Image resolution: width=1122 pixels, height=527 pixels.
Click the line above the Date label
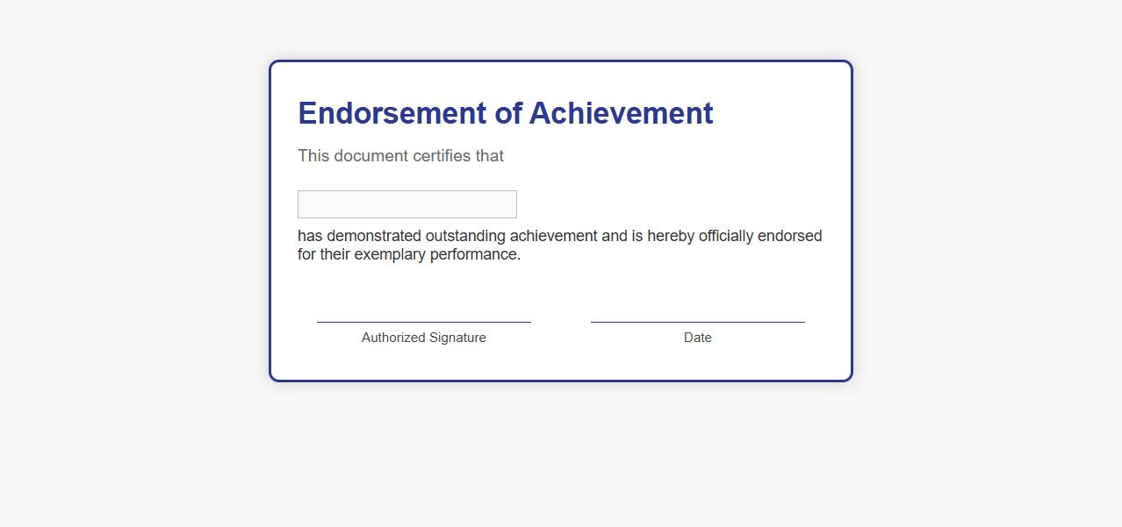click(697, 322)
